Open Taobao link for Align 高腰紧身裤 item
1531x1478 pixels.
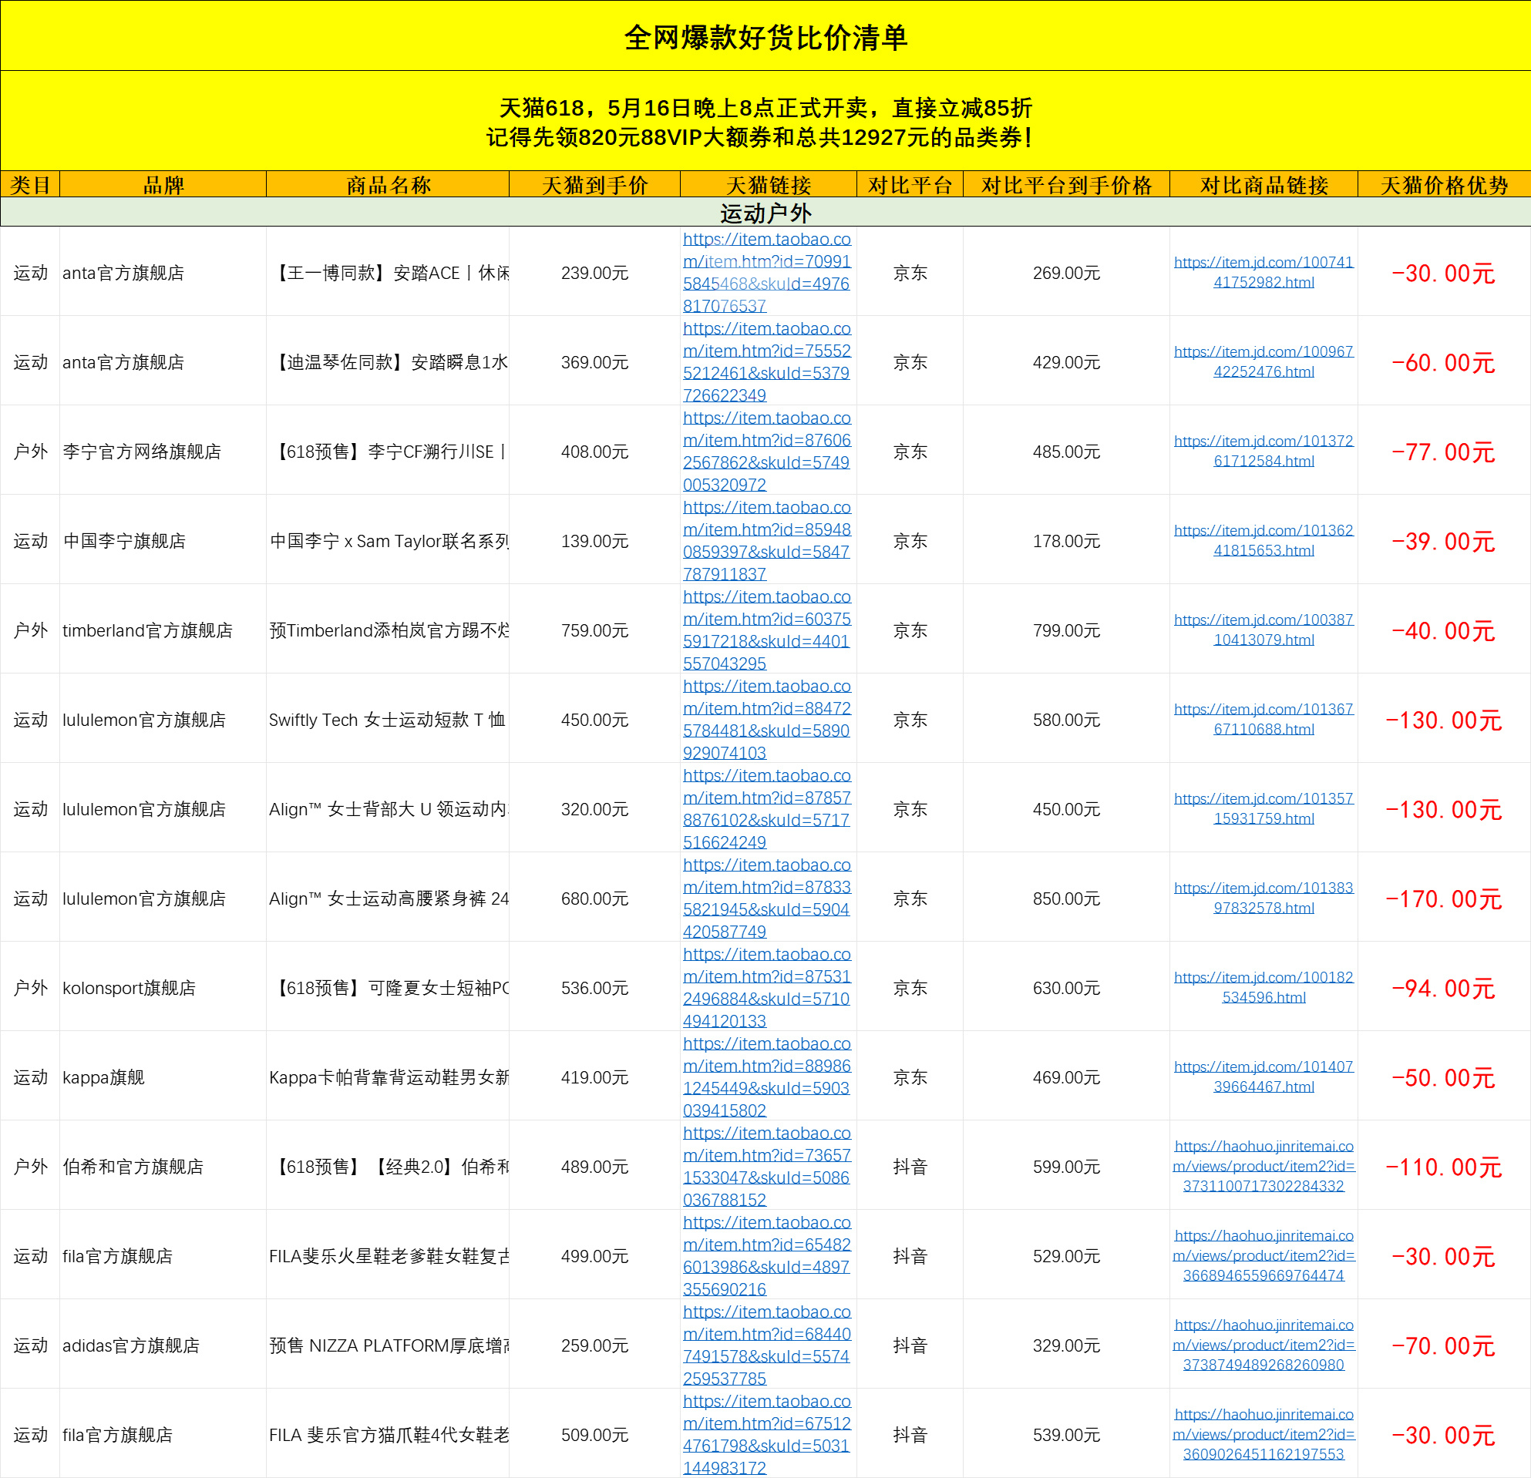pyautogui.click(x=767, y=899)
